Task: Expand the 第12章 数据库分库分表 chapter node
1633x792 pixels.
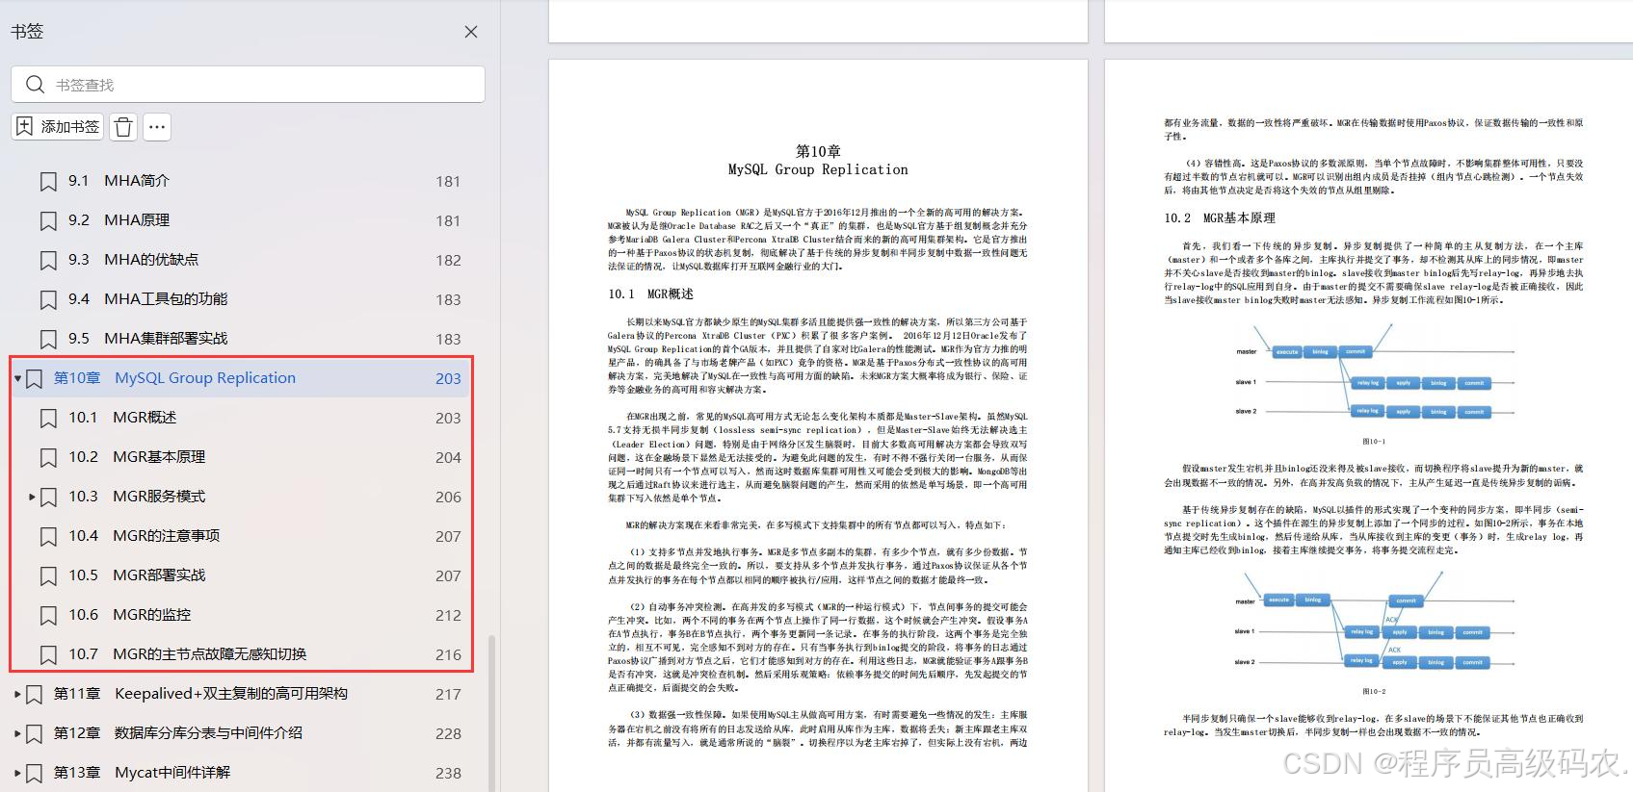Action: pyautogui.click(x=17, y=733)
